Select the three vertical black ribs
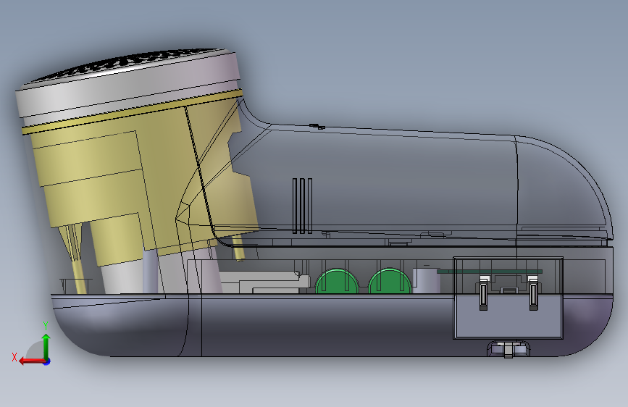Viewport: 628px width, 407px height. [x=302, y=206]
